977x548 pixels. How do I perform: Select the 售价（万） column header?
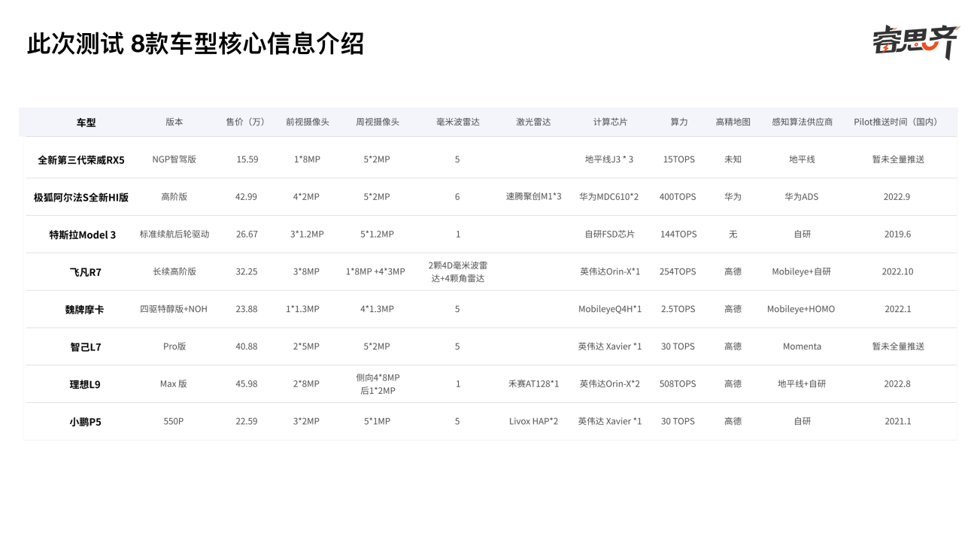[247, 122]
